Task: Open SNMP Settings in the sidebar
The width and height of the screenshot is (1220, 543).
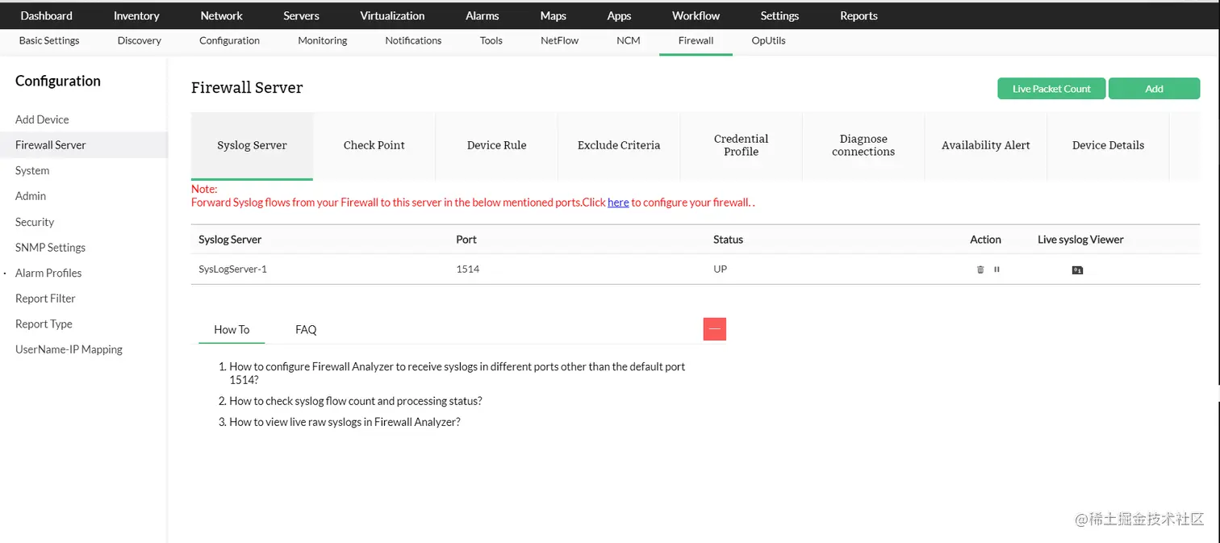Action: point(51,247)
